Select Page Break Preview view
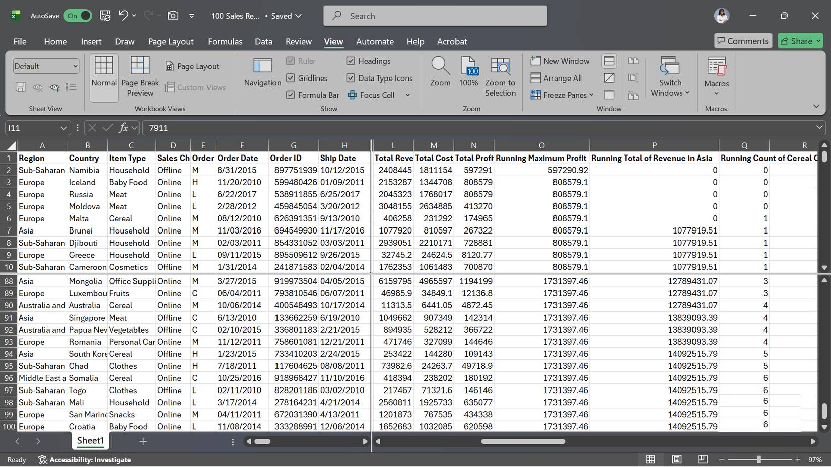 [x=140, y=75]
